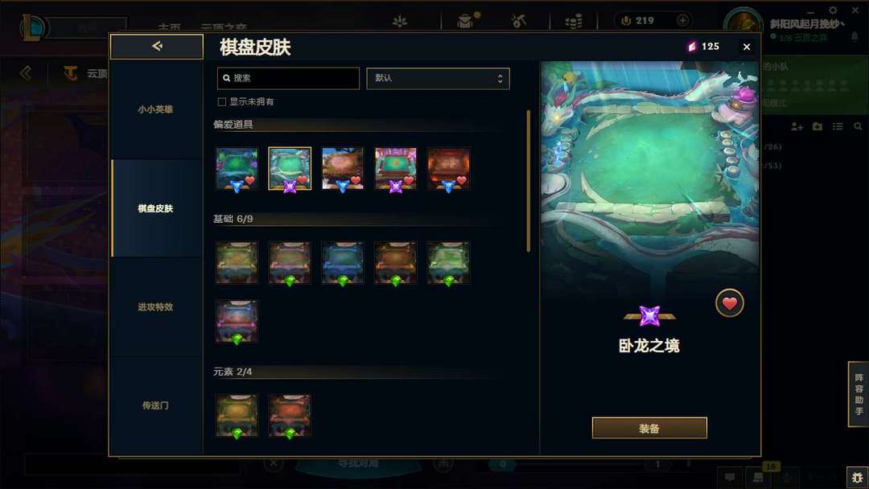Click the pink currency icon showing 125

pos(692,47)
